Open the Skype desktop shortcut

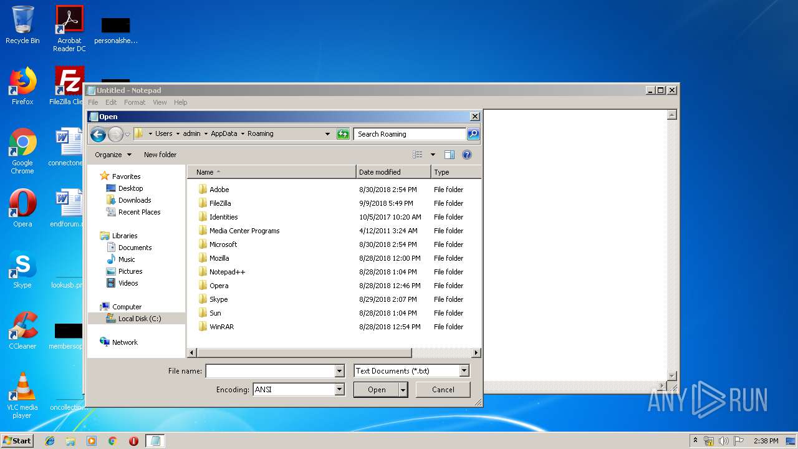click(x=22, y=269)
